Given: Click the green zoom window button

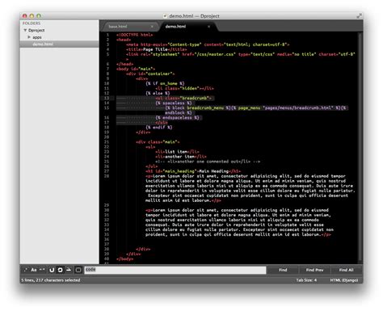Looking at the screenshot, I should click(39, 16).
